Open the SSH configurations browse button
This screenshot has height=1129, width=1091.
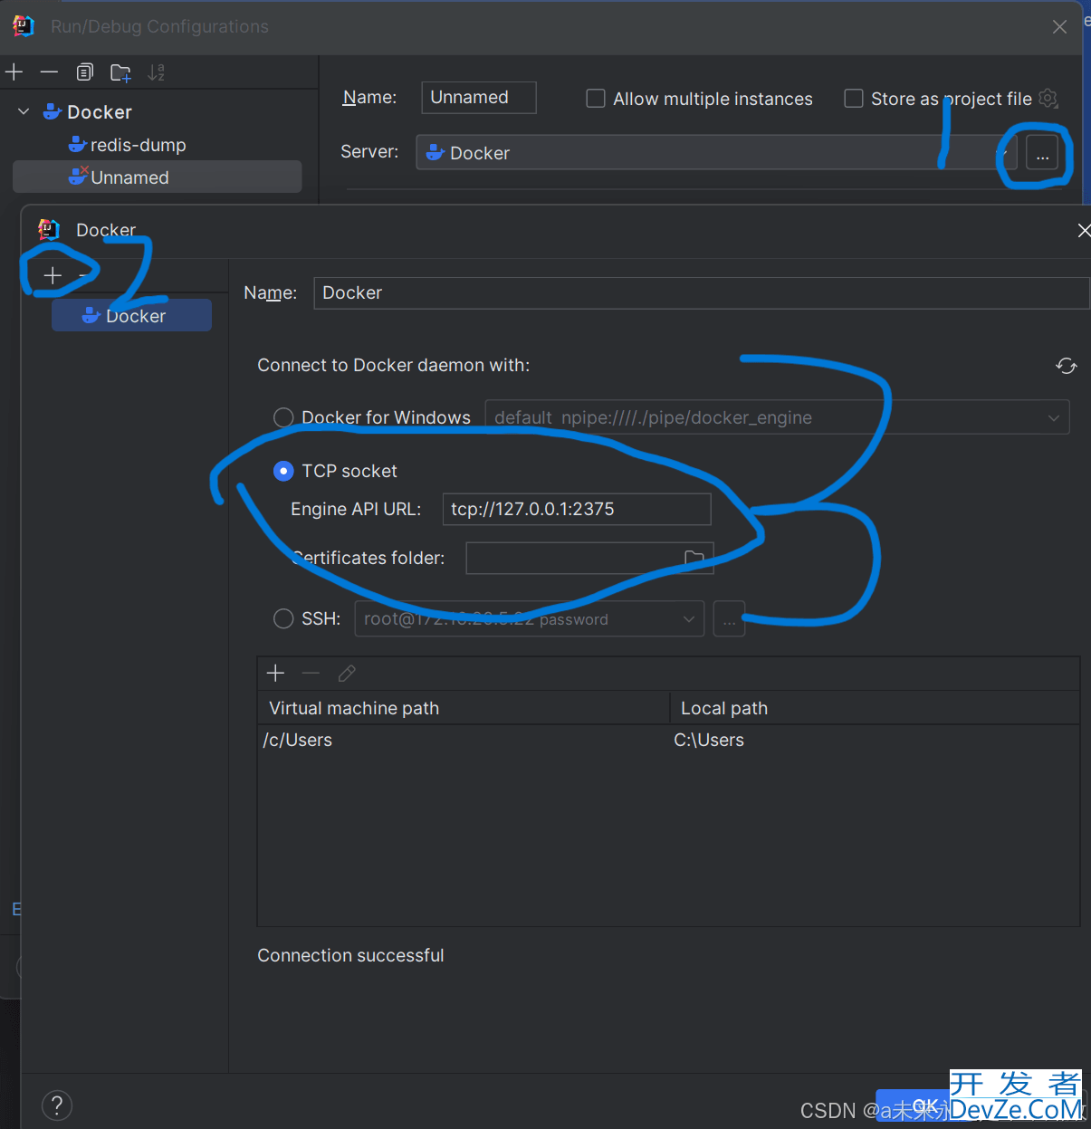pos(729,619)
